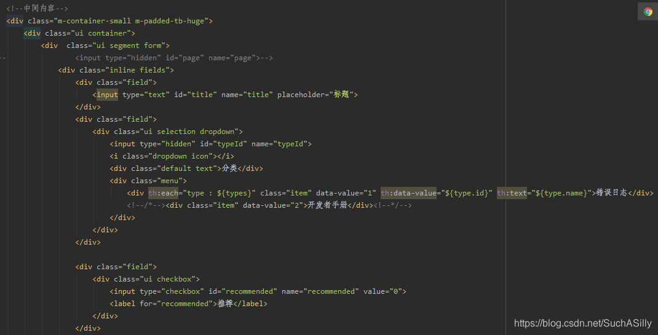Click the id="typeId" attribute
Viewport: 658px width, 335px height.
[224, 144]
